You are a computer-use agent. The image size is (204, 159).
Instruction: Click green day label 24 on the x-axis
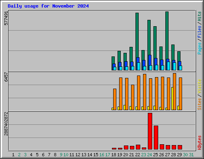click(x=149, y=155)
